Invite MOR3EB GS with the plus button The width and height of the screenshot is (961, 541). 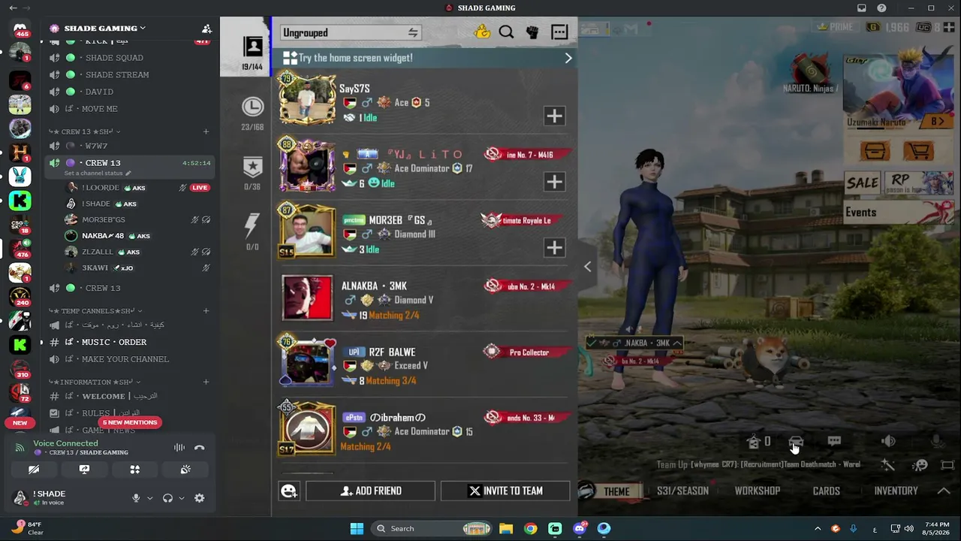554,247
